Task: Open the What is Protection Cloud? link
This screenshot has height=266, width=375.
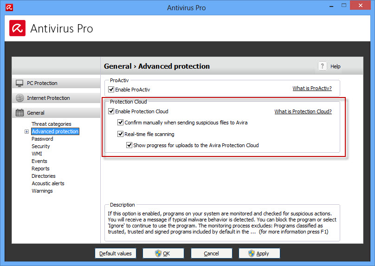Action: (x=303, y=111)
